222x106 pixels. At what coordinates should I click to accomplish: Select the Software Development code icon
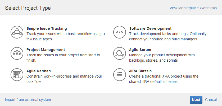[x=120, y=32]
